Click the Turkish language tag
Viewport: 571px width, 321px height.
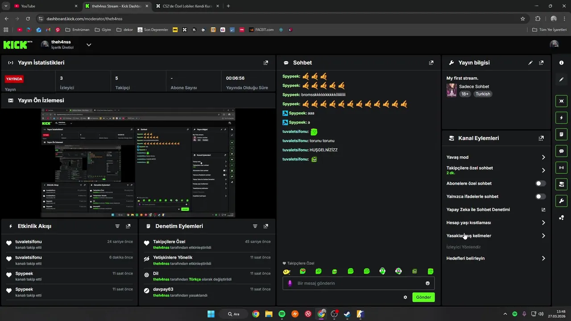point(483,94)
